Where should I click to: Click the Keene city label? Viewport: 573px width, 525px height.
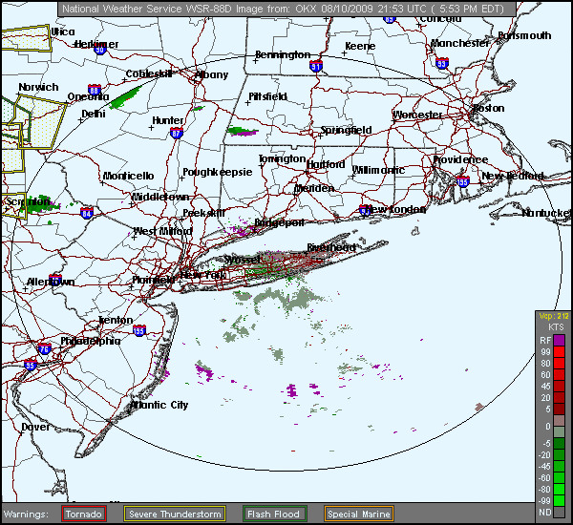pos(360,46)
